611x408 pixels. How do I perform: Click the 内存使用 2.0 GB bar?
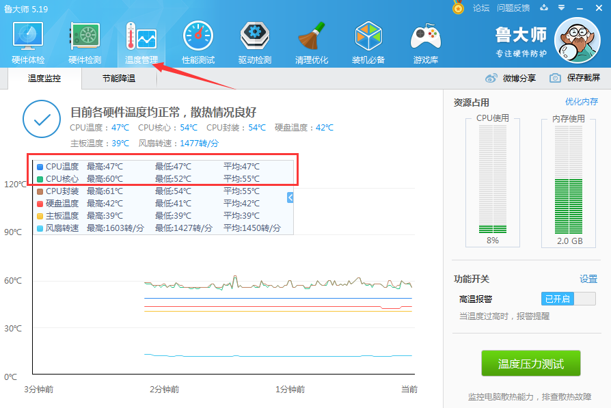click(x=569, y=180)
